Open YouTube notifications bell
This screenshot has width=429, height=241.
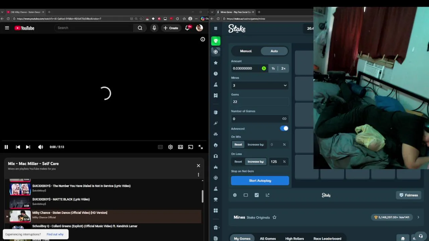[188, 28]
